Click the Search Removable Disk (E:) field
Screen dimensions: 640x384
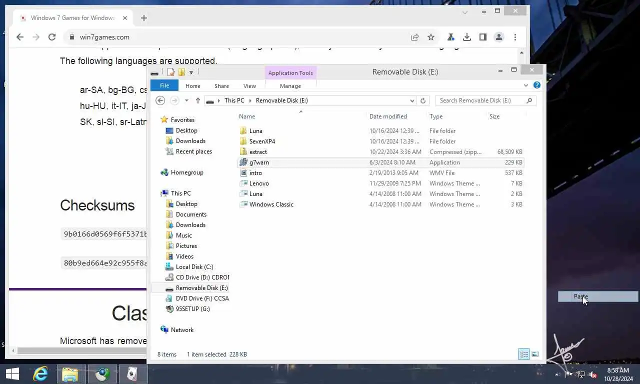pyautogui.click(x=486, y=100)
